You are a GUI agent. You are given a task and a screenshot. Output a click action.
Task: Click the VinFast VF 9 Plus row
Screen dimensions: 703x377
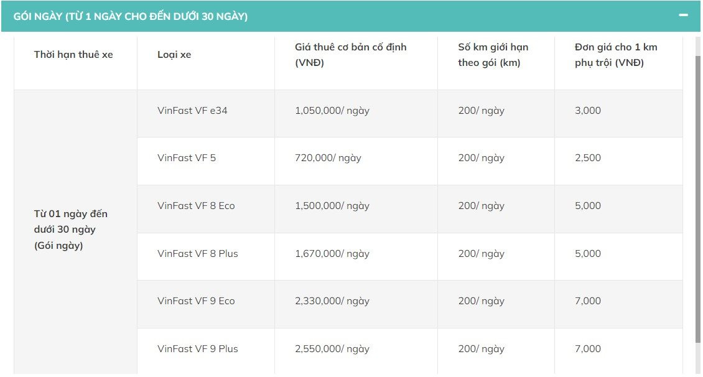197,349
